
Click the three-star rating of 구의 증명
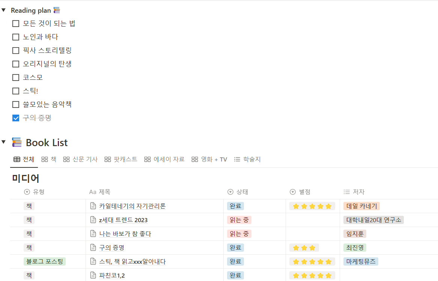(304, 248)
